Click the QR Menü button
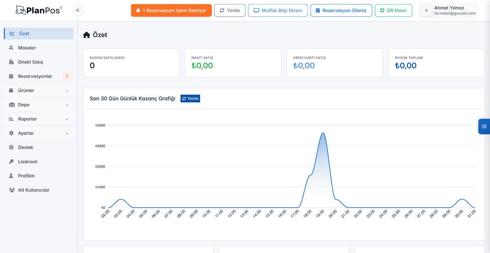 394,10
